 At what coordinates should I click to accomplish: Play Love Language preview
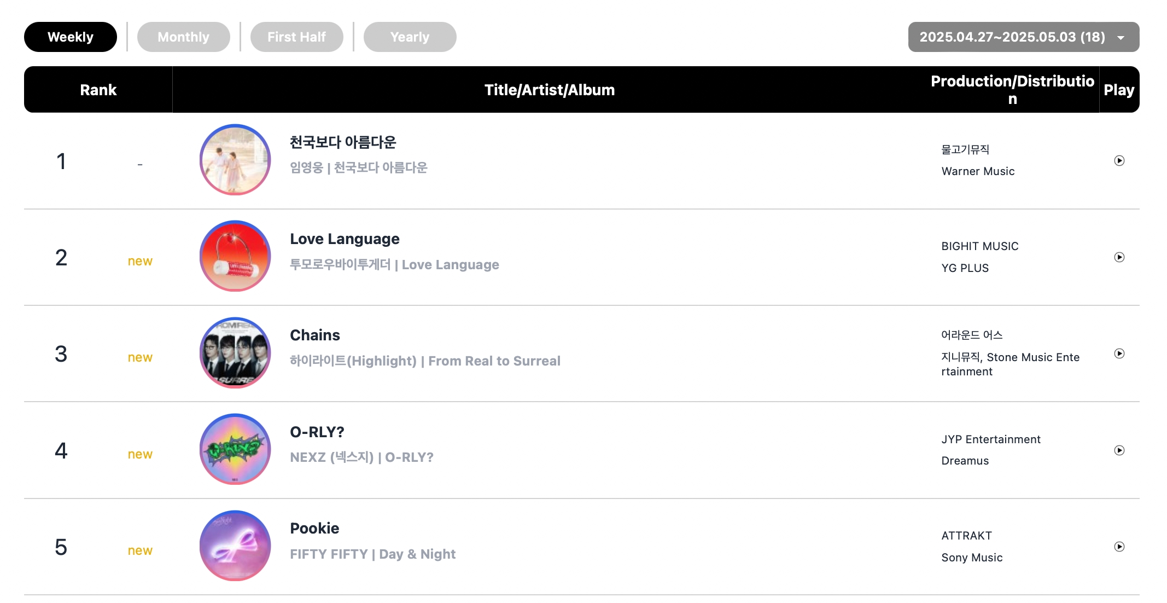1119,257
